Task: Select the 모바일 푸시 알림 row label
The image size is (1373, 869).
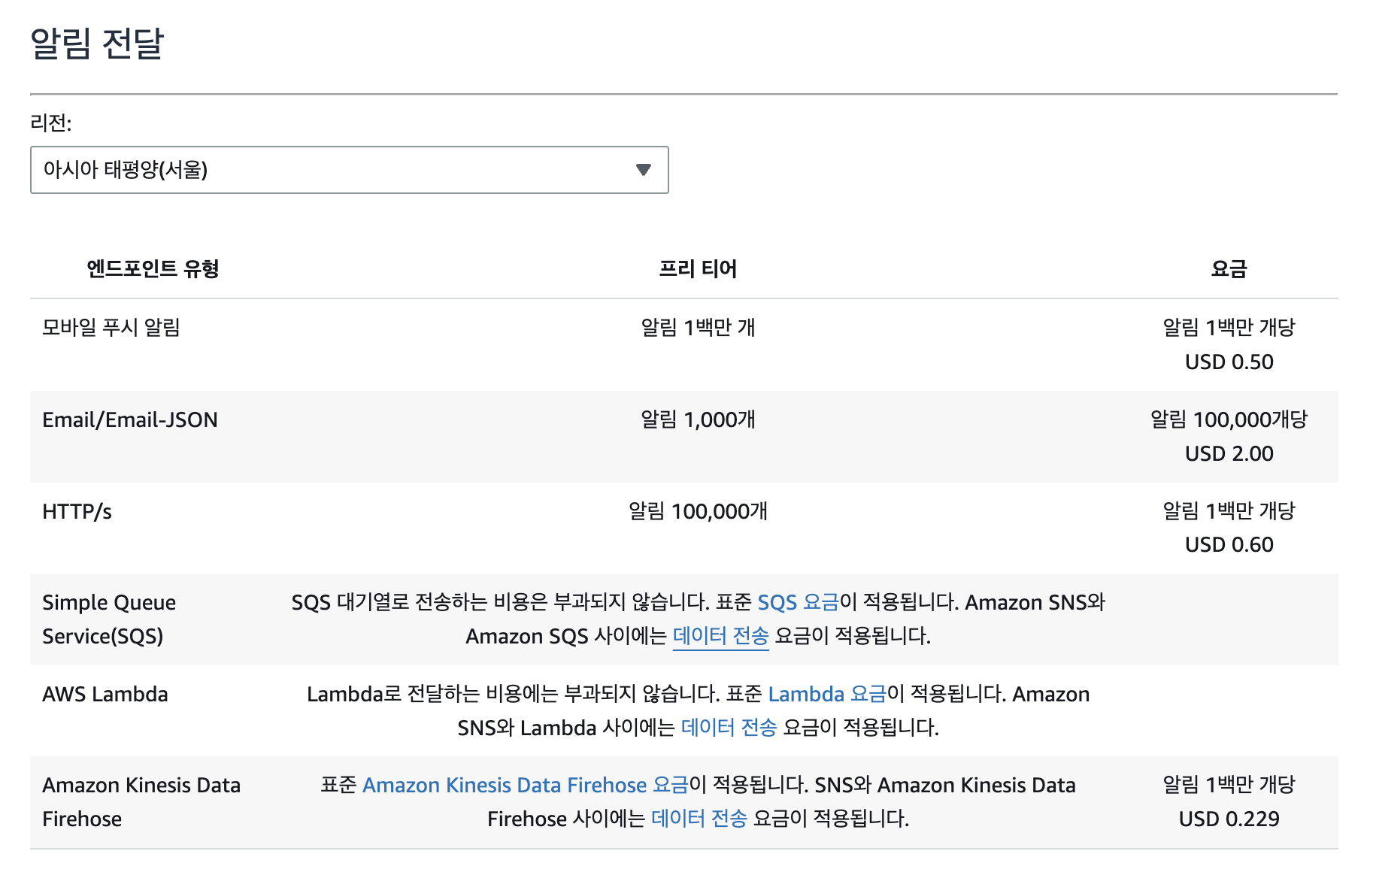Action: coord(111,327)
